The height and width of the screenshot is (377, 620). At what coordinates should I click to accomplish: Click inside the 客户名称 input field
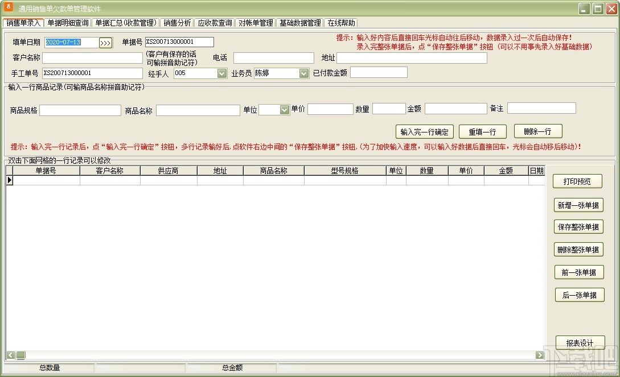(x=91, y=57)
